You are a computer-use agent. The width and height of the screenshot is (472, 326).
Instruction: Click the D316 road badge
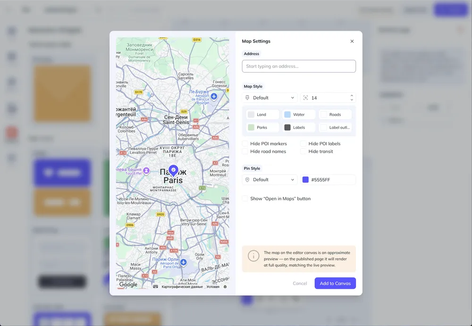pos(197,40)
